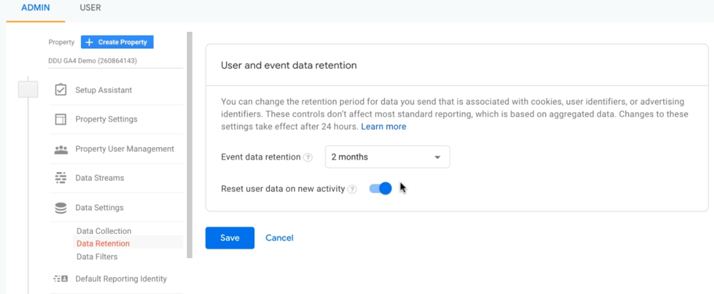Save the data retention settings
This screenshot has height=294, width=714.
tap(230, 238)
